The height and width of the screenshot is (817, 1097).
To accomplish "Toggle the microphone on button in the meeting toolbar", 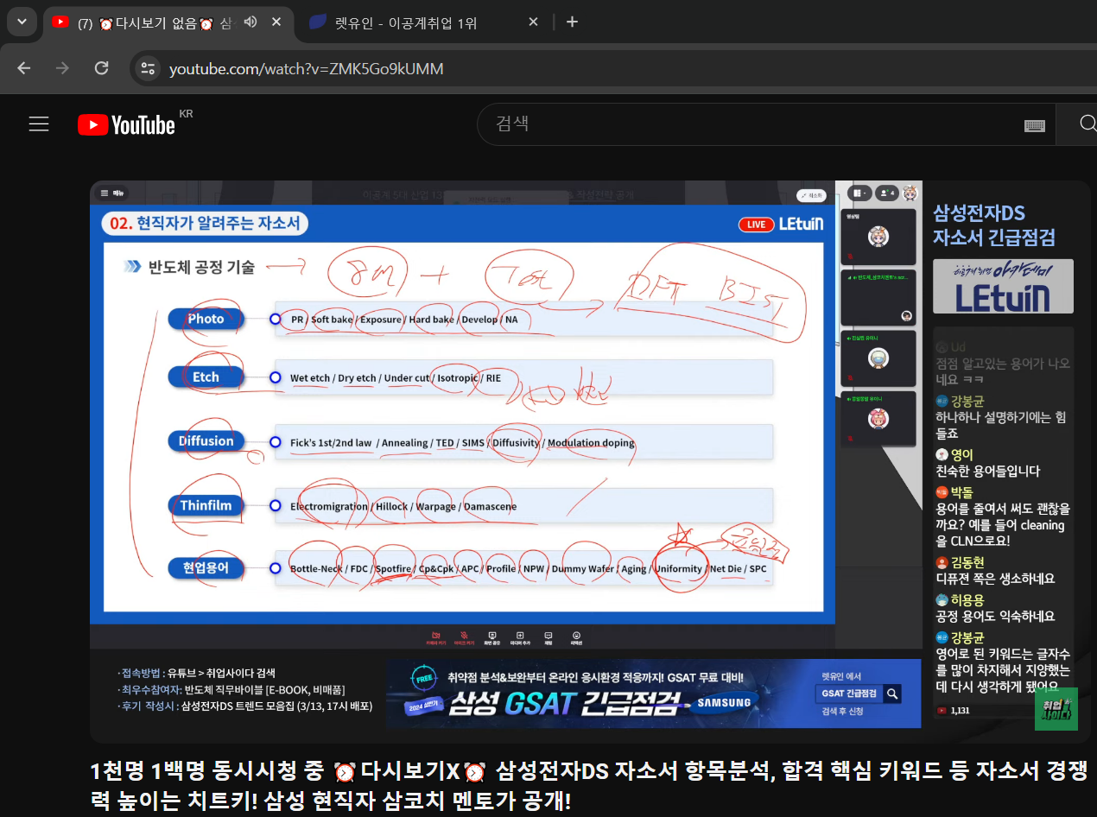I will pos(464,637).
